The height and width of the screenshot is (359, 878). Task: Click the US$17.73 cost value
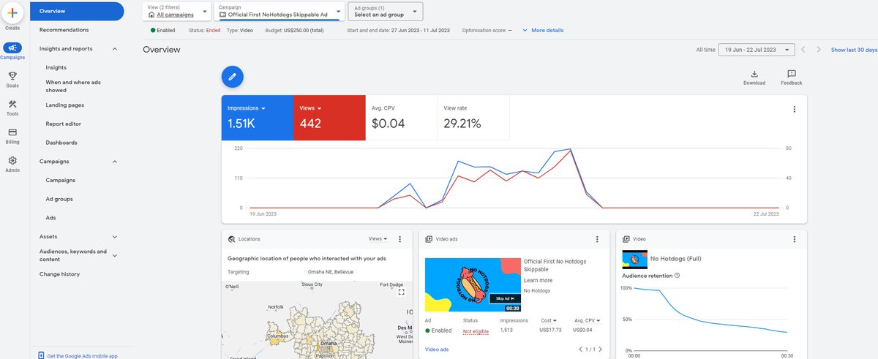[x=552, y=330]
